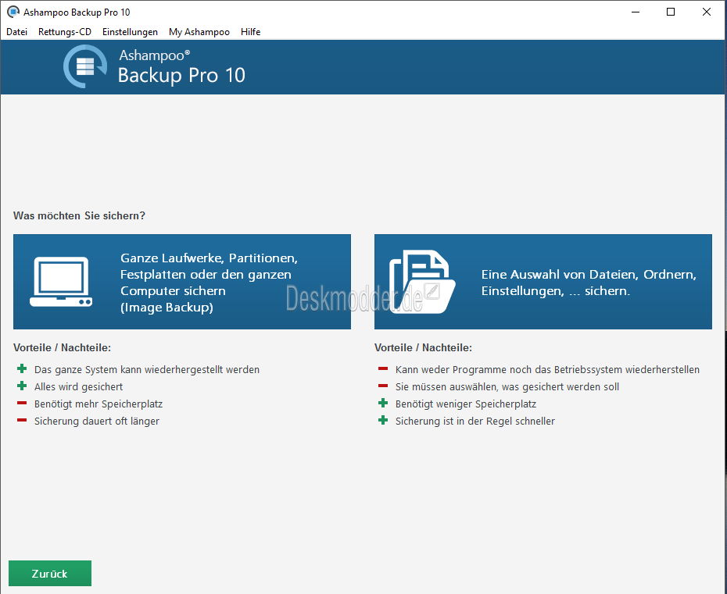Click the green plus beside 'Das ganze System'
This screenshot has height=594, width=727.
click(22, 368)
